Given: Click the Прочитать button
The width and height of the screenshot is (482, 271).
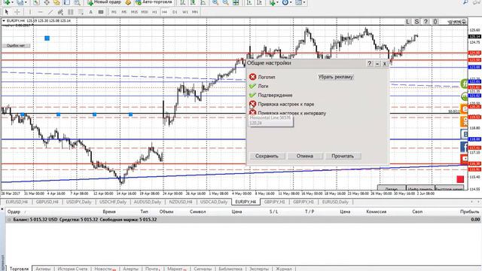Looking at the screenshot, I should tap(343, 156).
